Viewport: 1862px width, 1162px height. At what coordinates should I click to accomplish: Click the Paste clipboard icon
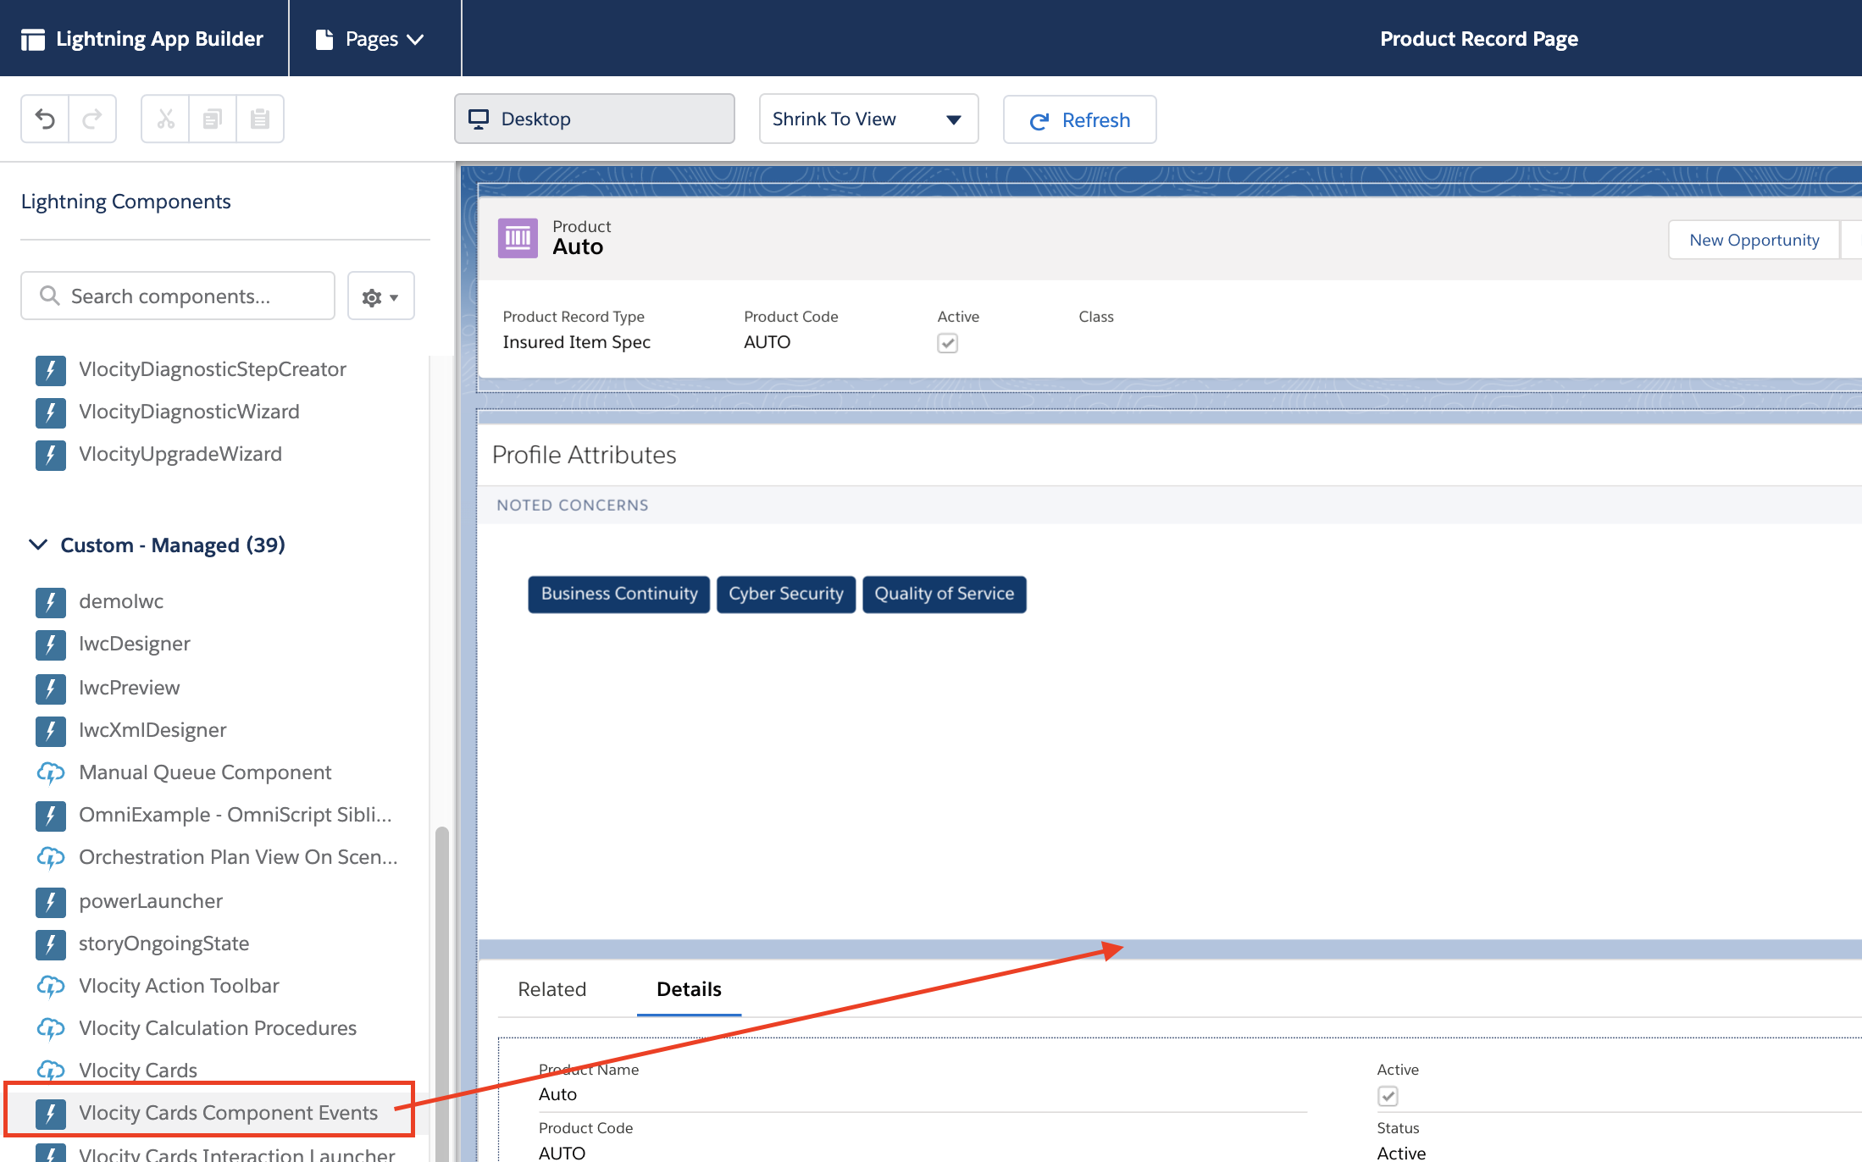(x=260, y=119)
